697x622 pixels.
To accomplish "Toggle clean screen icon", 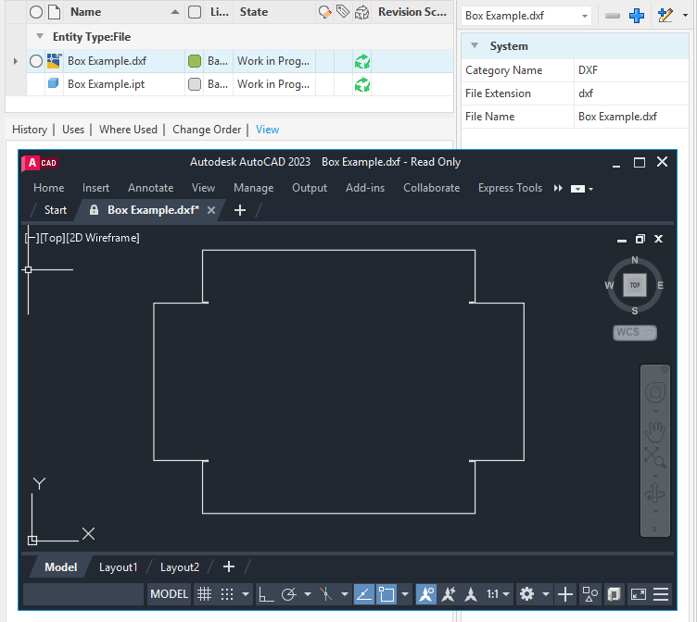I will coord(639,594).
